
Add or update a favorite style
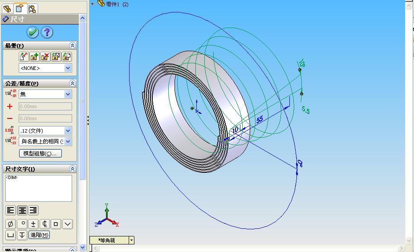pyautogui.click(x=35, y=57)
